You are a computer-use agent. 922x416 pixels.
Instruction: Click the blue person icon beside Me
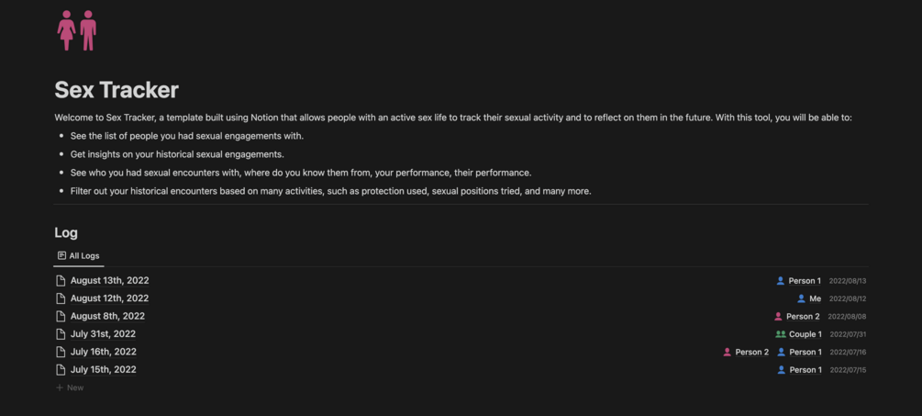(801, 298)
